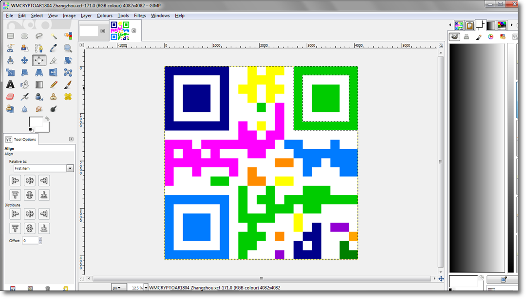Select the Airbrush tool
The width and height of the screenshot is (526, 299).
pos(24,97)
